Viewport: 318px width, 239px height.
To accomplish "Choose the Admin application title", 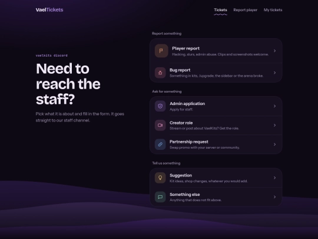I will (x=187, y=104).
